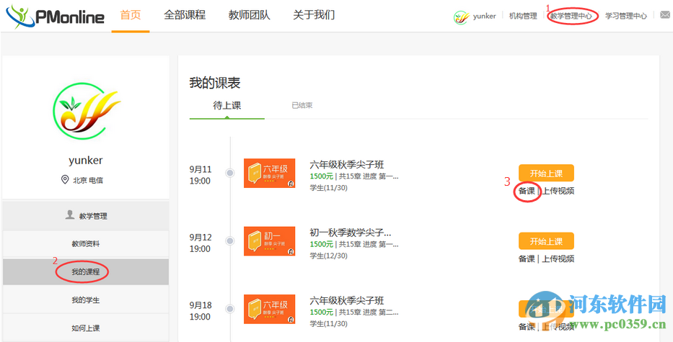This screenshot has height=342, width=673.
Task: Go to 学习管理中心
Action: pos(626,17)
